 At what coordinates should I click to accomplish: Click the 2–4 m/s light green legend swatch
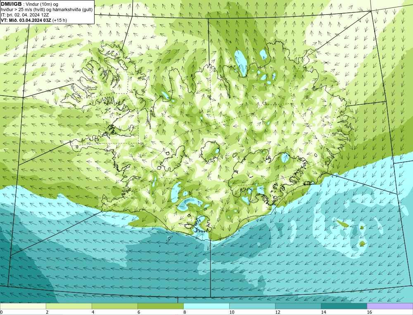pyautogui.click(x=69, y=306)
